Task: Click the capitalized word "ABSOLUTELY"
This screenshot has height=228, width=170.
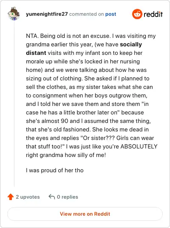Action: pos(139,146)
